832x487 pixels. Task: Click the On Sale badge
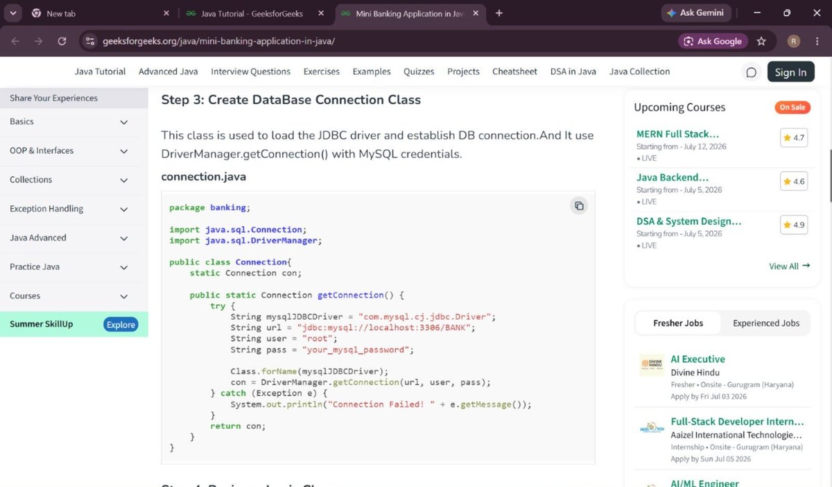coord(792,107)
